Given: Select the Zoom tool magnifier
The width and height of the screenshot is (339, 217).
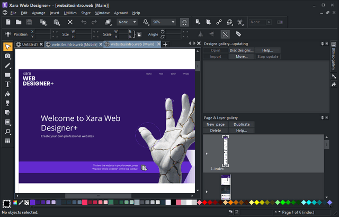Looking at the screenshot, I should 7,132.
